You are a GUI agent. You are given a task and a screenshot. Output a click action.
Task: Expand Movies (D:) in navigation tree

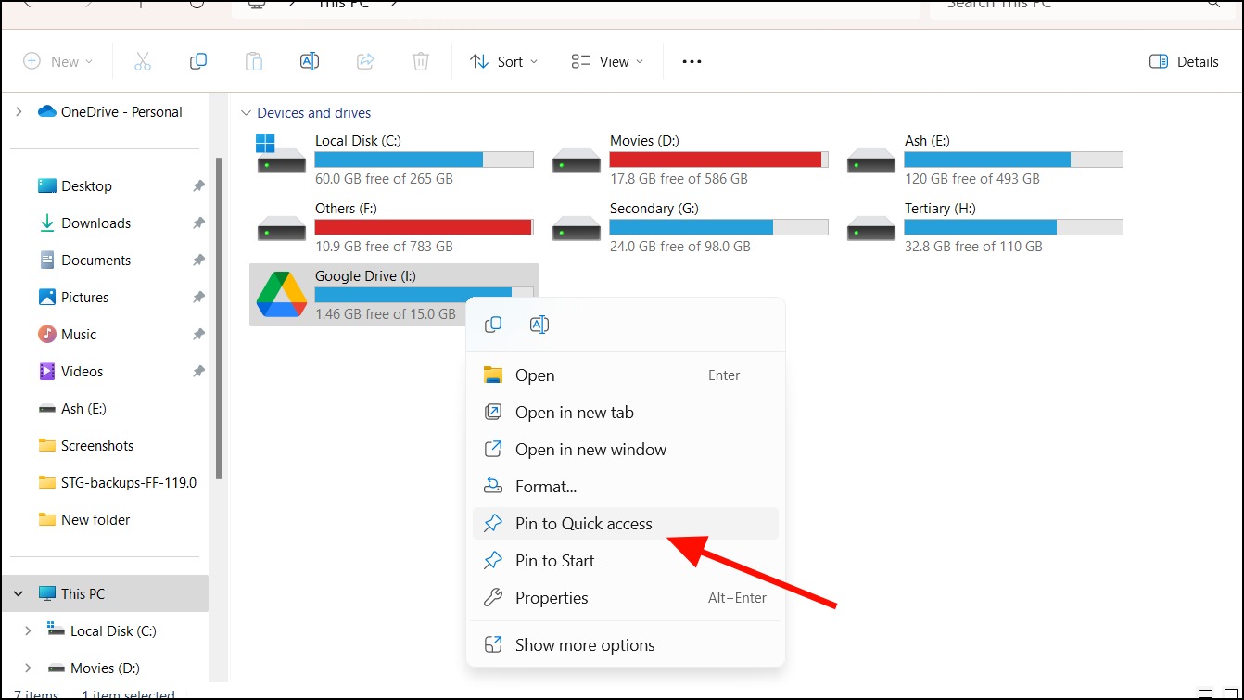click(28, 668)
